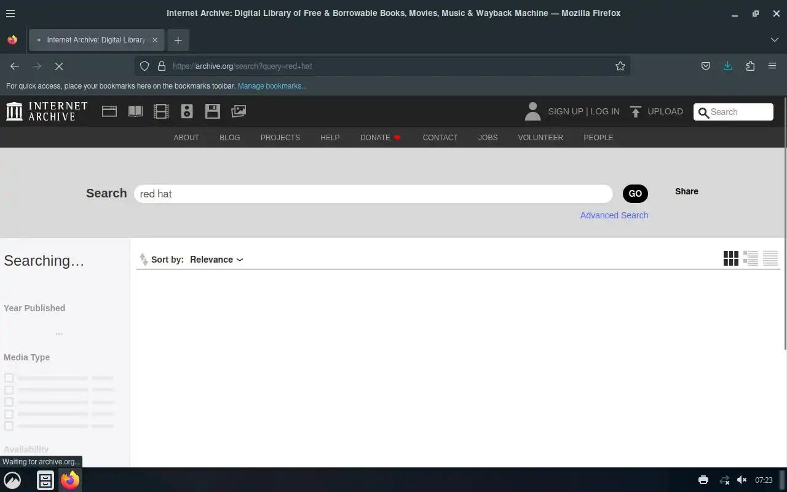This screenshot has height=492, width=787.
Task: Open window menu at title bar left
Action: [x=10, y=13]
